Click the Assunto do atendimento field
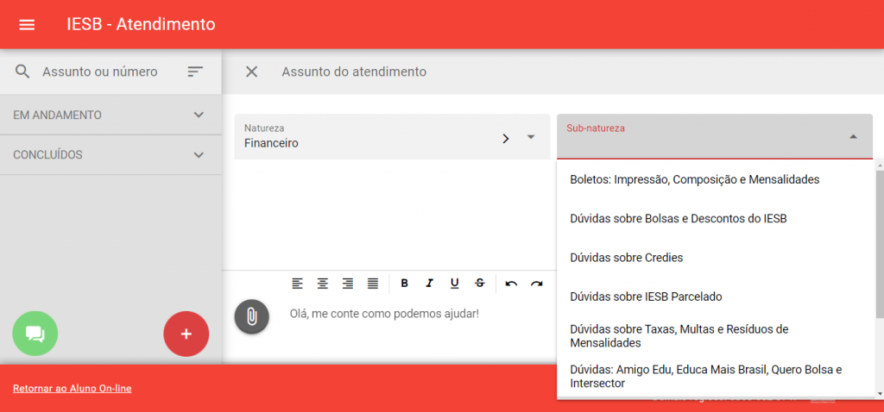The image size is (884, 412). coord(354,72)
